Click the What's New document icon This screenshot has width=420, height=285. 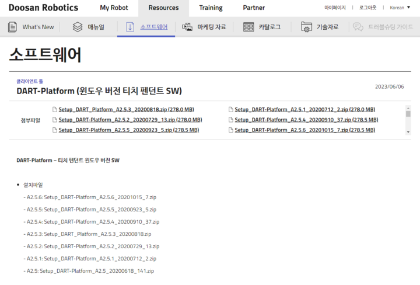[12, 27]
